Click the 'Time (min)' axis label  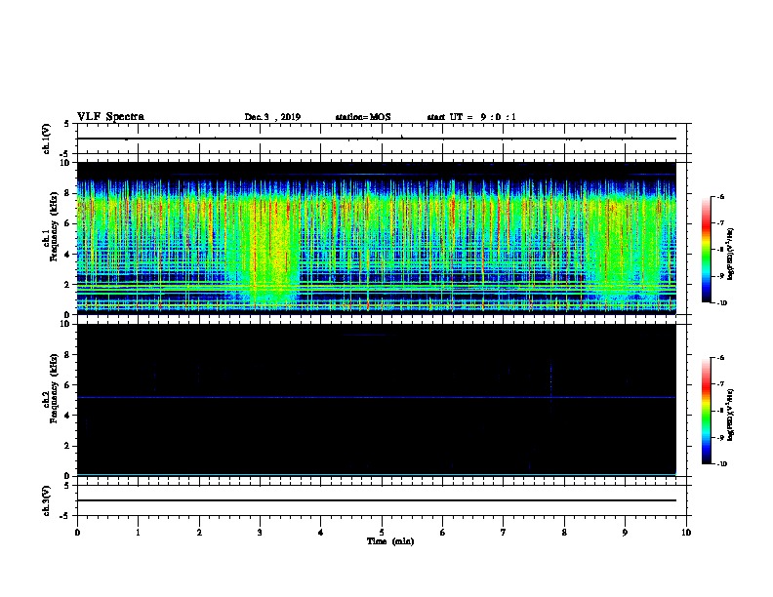[390, 541]
